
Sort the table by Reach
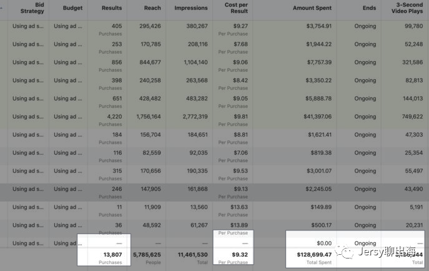[152, 8]
